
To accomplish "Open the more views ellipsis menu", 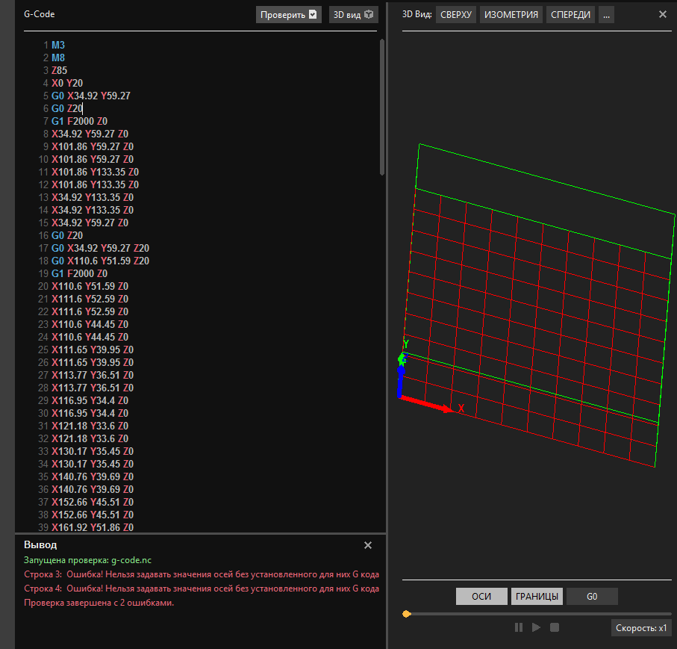I will pos(606,15).
